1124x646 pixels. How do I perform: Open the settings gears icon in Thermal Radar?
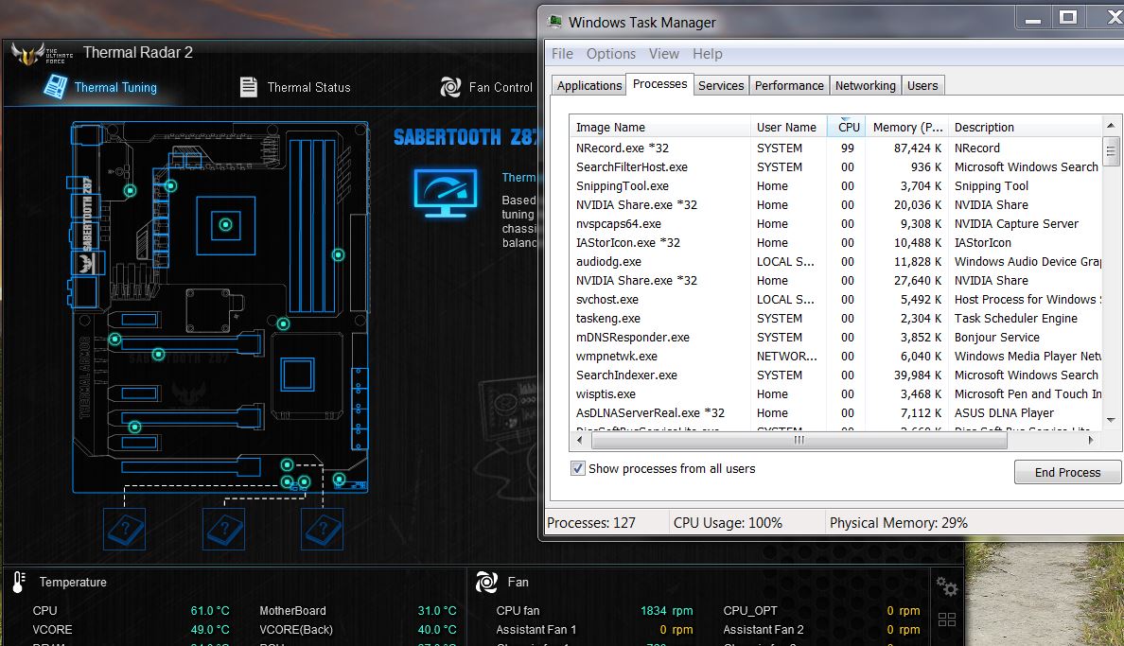(947, 586)
